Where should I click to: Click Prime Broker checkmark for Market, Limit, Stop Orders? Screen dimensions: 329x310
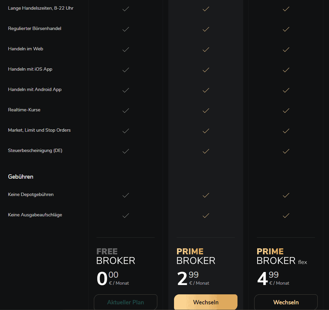[206, 131]
